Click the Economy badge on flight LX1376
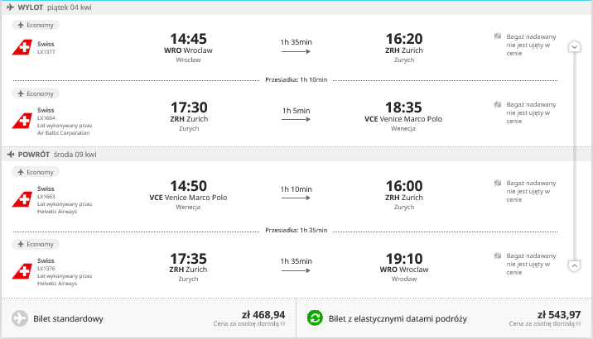593x339 pixels. coord(36,244)
